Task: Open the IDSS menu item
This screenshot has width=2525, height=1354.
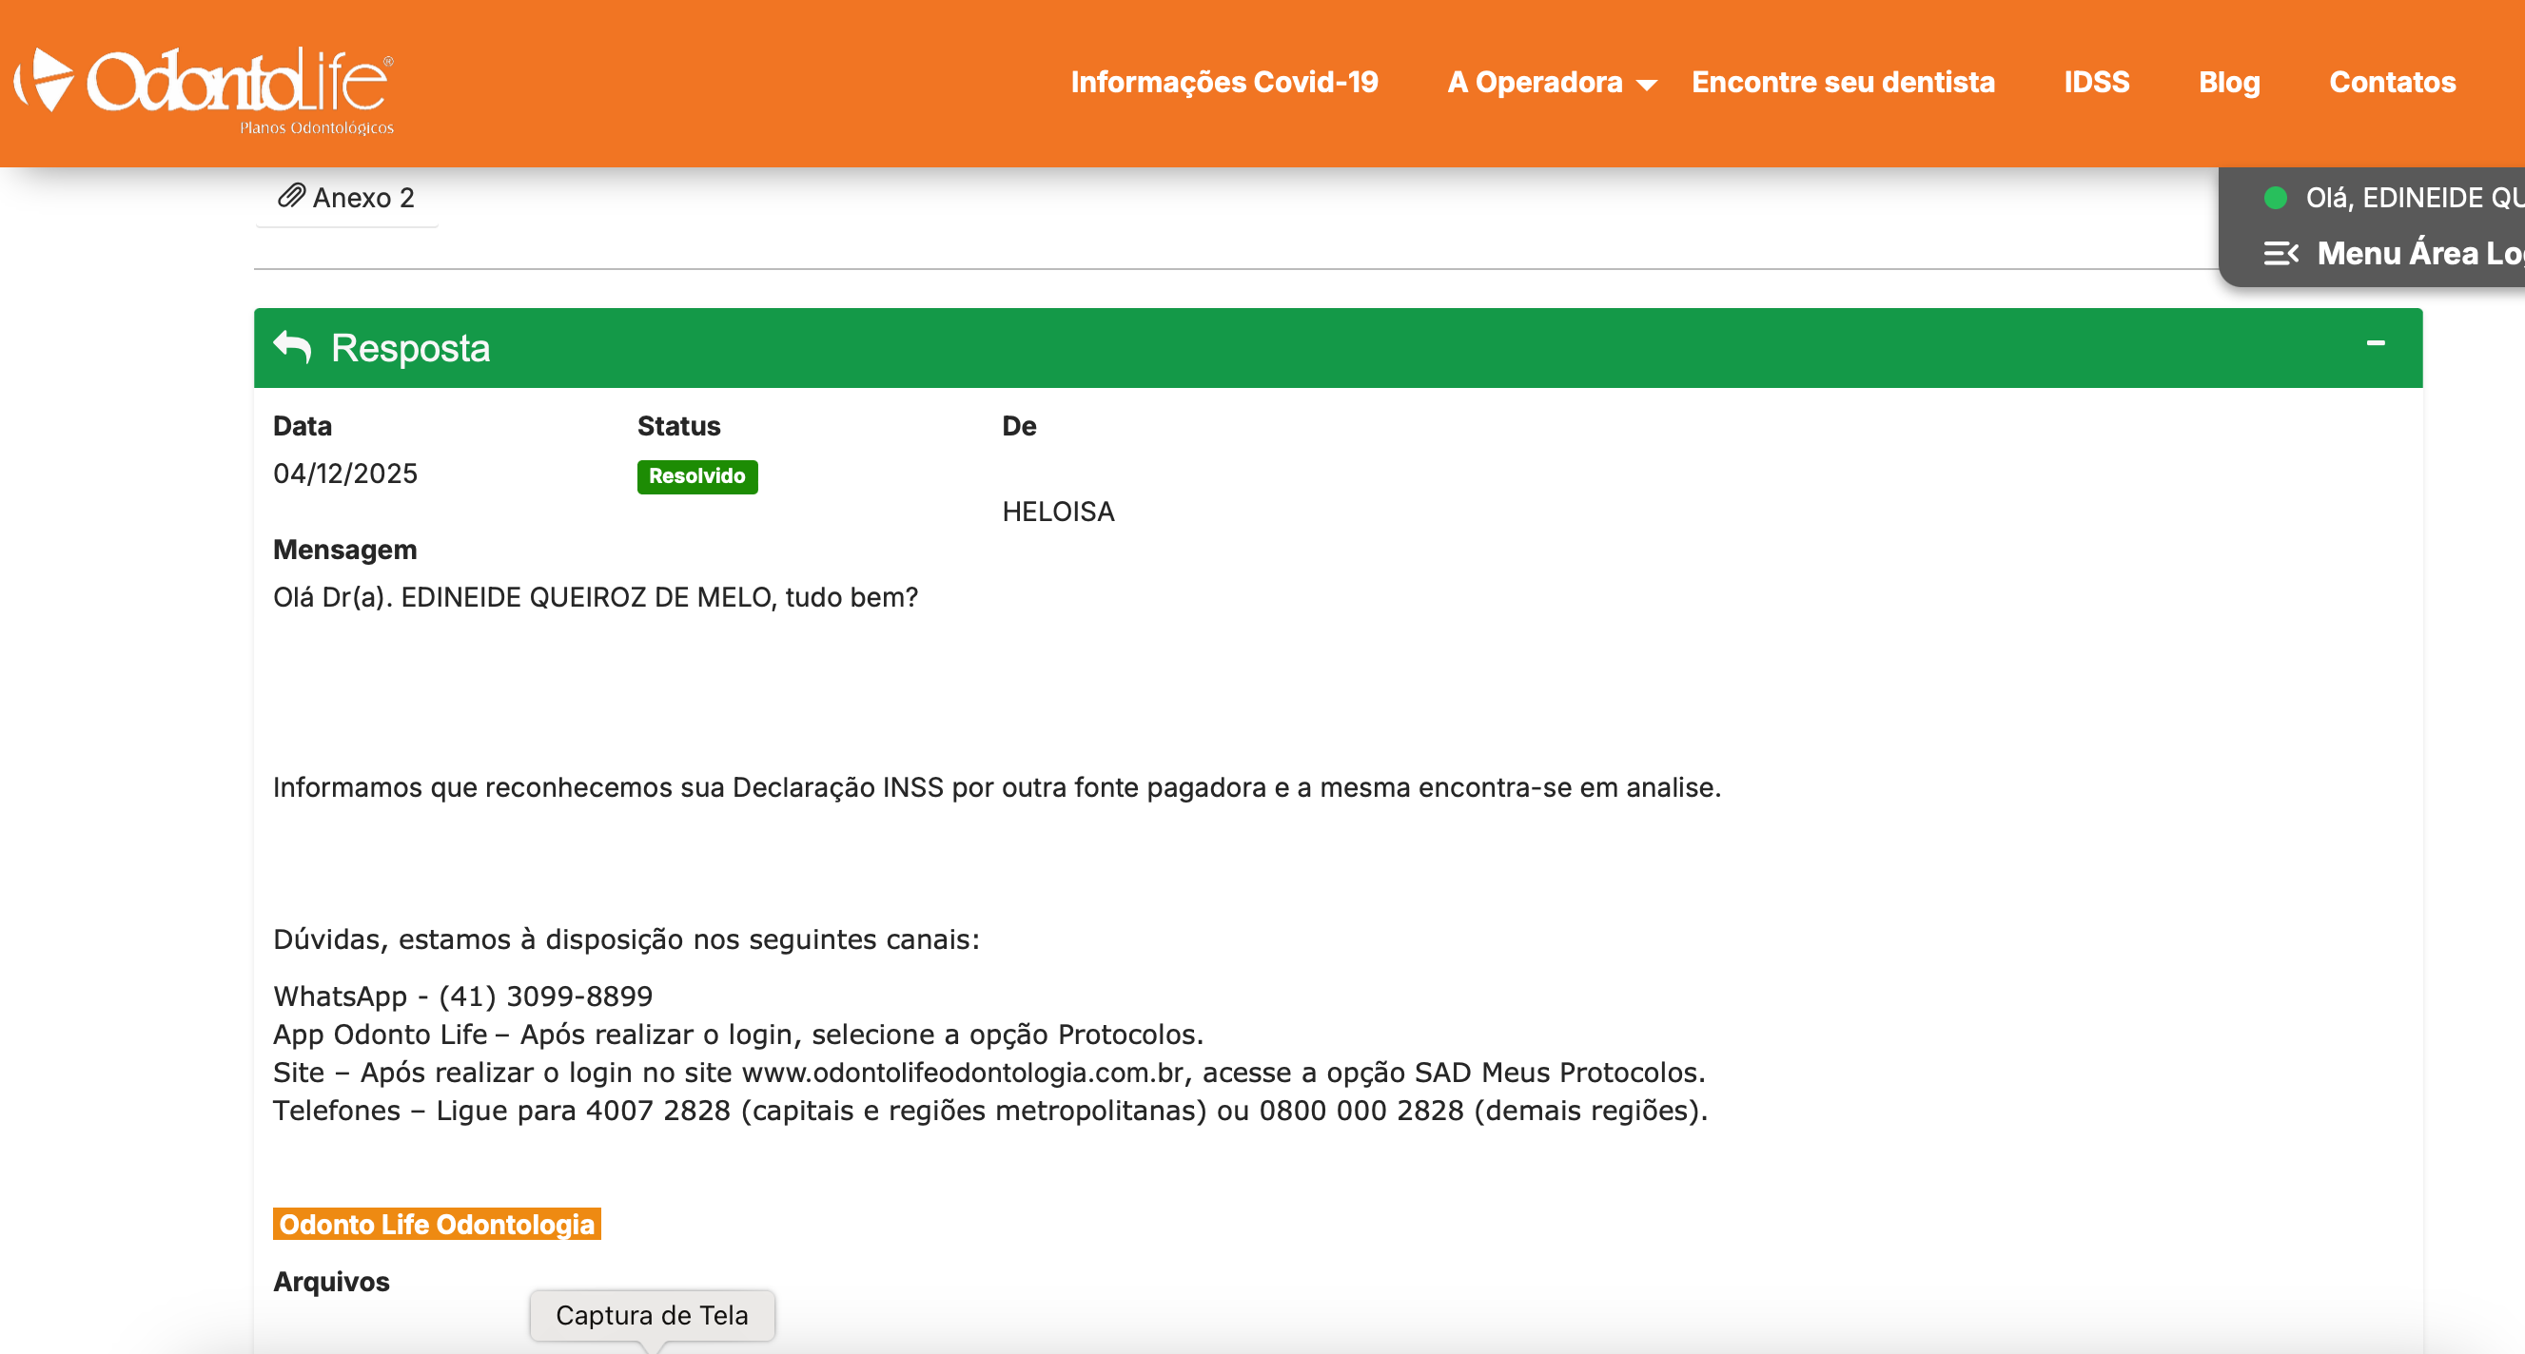Action: pyautogui.click(x=2096, y=83)
